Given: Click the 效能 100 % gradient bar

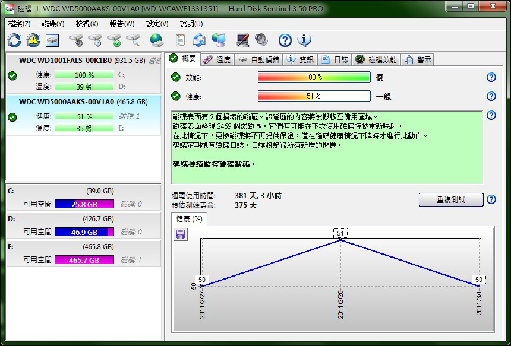Looking at the screenshot, I should (x=314, y=77).
